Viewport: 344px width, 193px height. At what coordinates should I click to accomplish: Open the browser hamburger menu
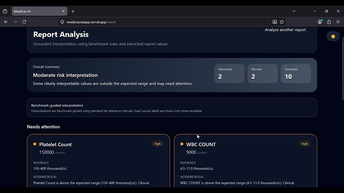(x=338, y=22)
